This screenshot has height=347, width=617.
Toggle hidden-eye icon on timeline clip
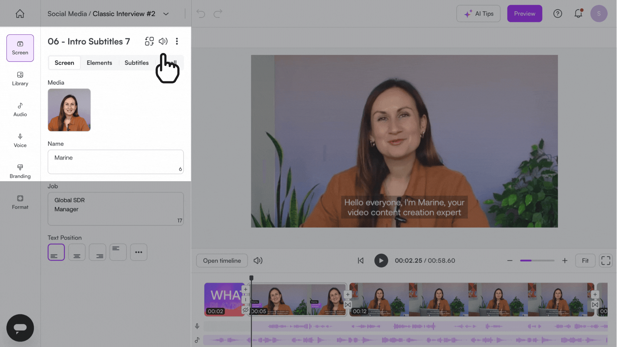[246, 310]
